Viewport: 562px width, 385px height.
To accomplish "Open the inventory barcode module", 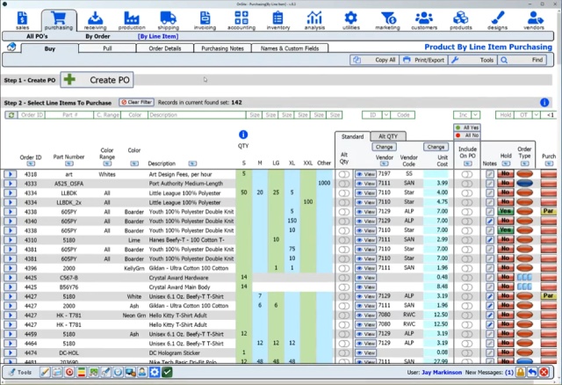I will (277, 18).
